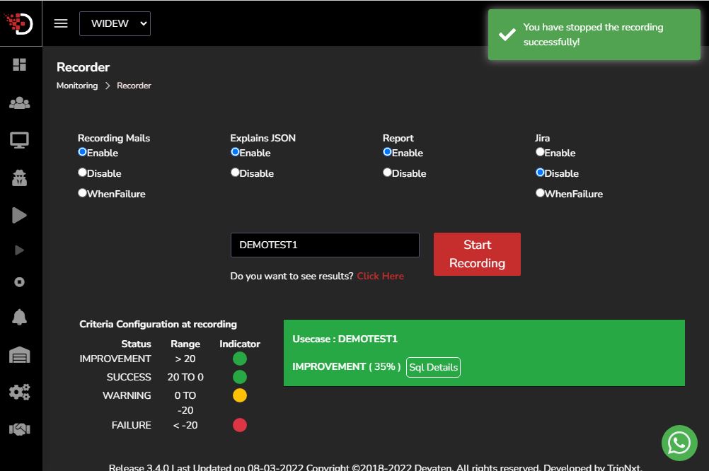This screenshot has width=709, height=471.
Task: Click the checkmark icon in success notification
Action: coord(507,35)
